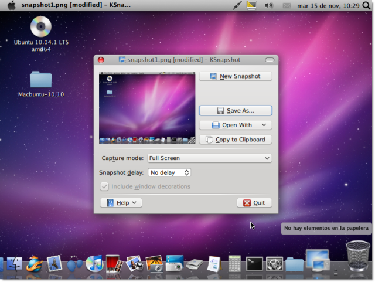The width and height of the screenshot is (375, 282).
Task: Click the network plug indicator in menu bar
Action: point(237,5)
